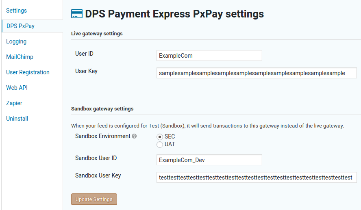Viewport: 361px width, 210px height.
Task: Select the UAT sandbox environment radio
Action: click(x=160, y=145)
